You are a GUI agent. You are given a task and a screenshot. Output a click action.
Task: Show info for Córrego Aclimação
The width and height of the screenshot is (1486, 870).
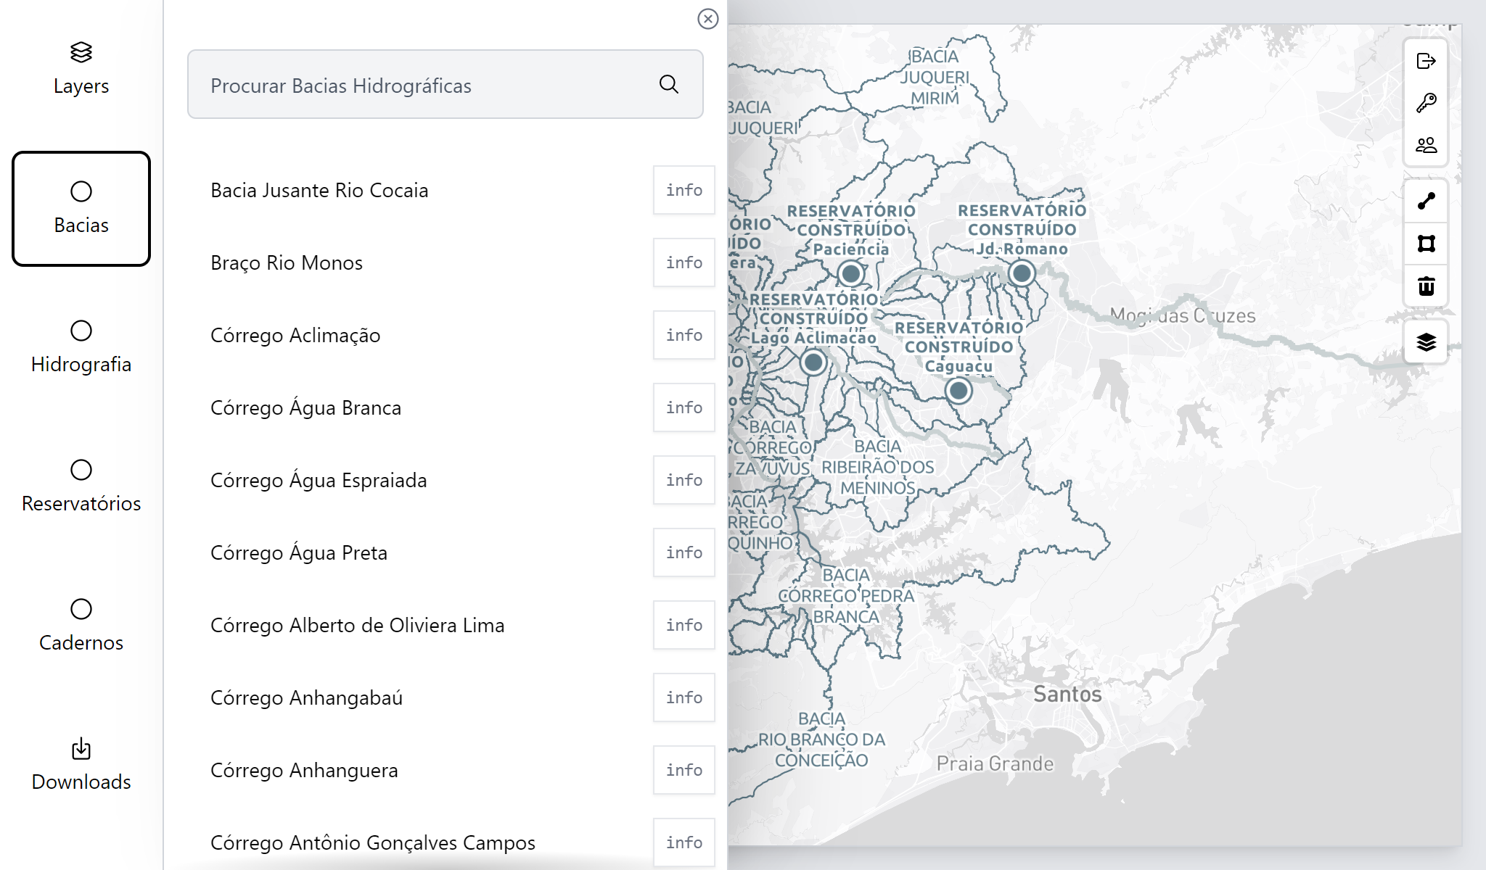point(684,335)
